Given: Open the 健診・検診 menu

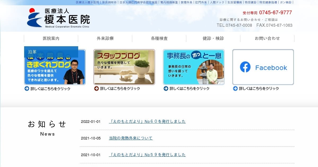Looking at the screenshot, I should [x=213, y=38].
